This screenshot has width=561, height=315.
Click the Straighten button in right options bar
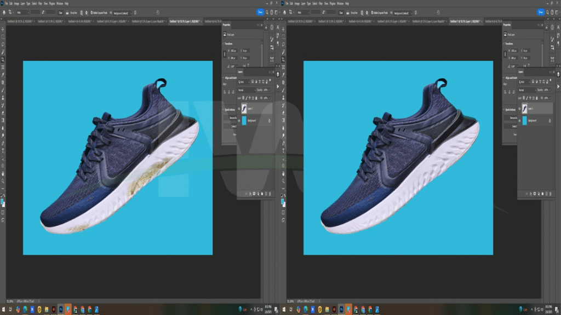coord(352,13)
